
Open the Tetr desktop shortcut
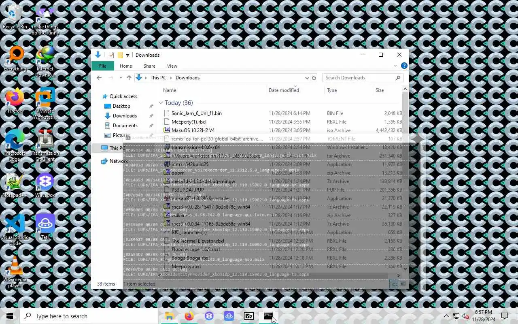click(45, 227)
